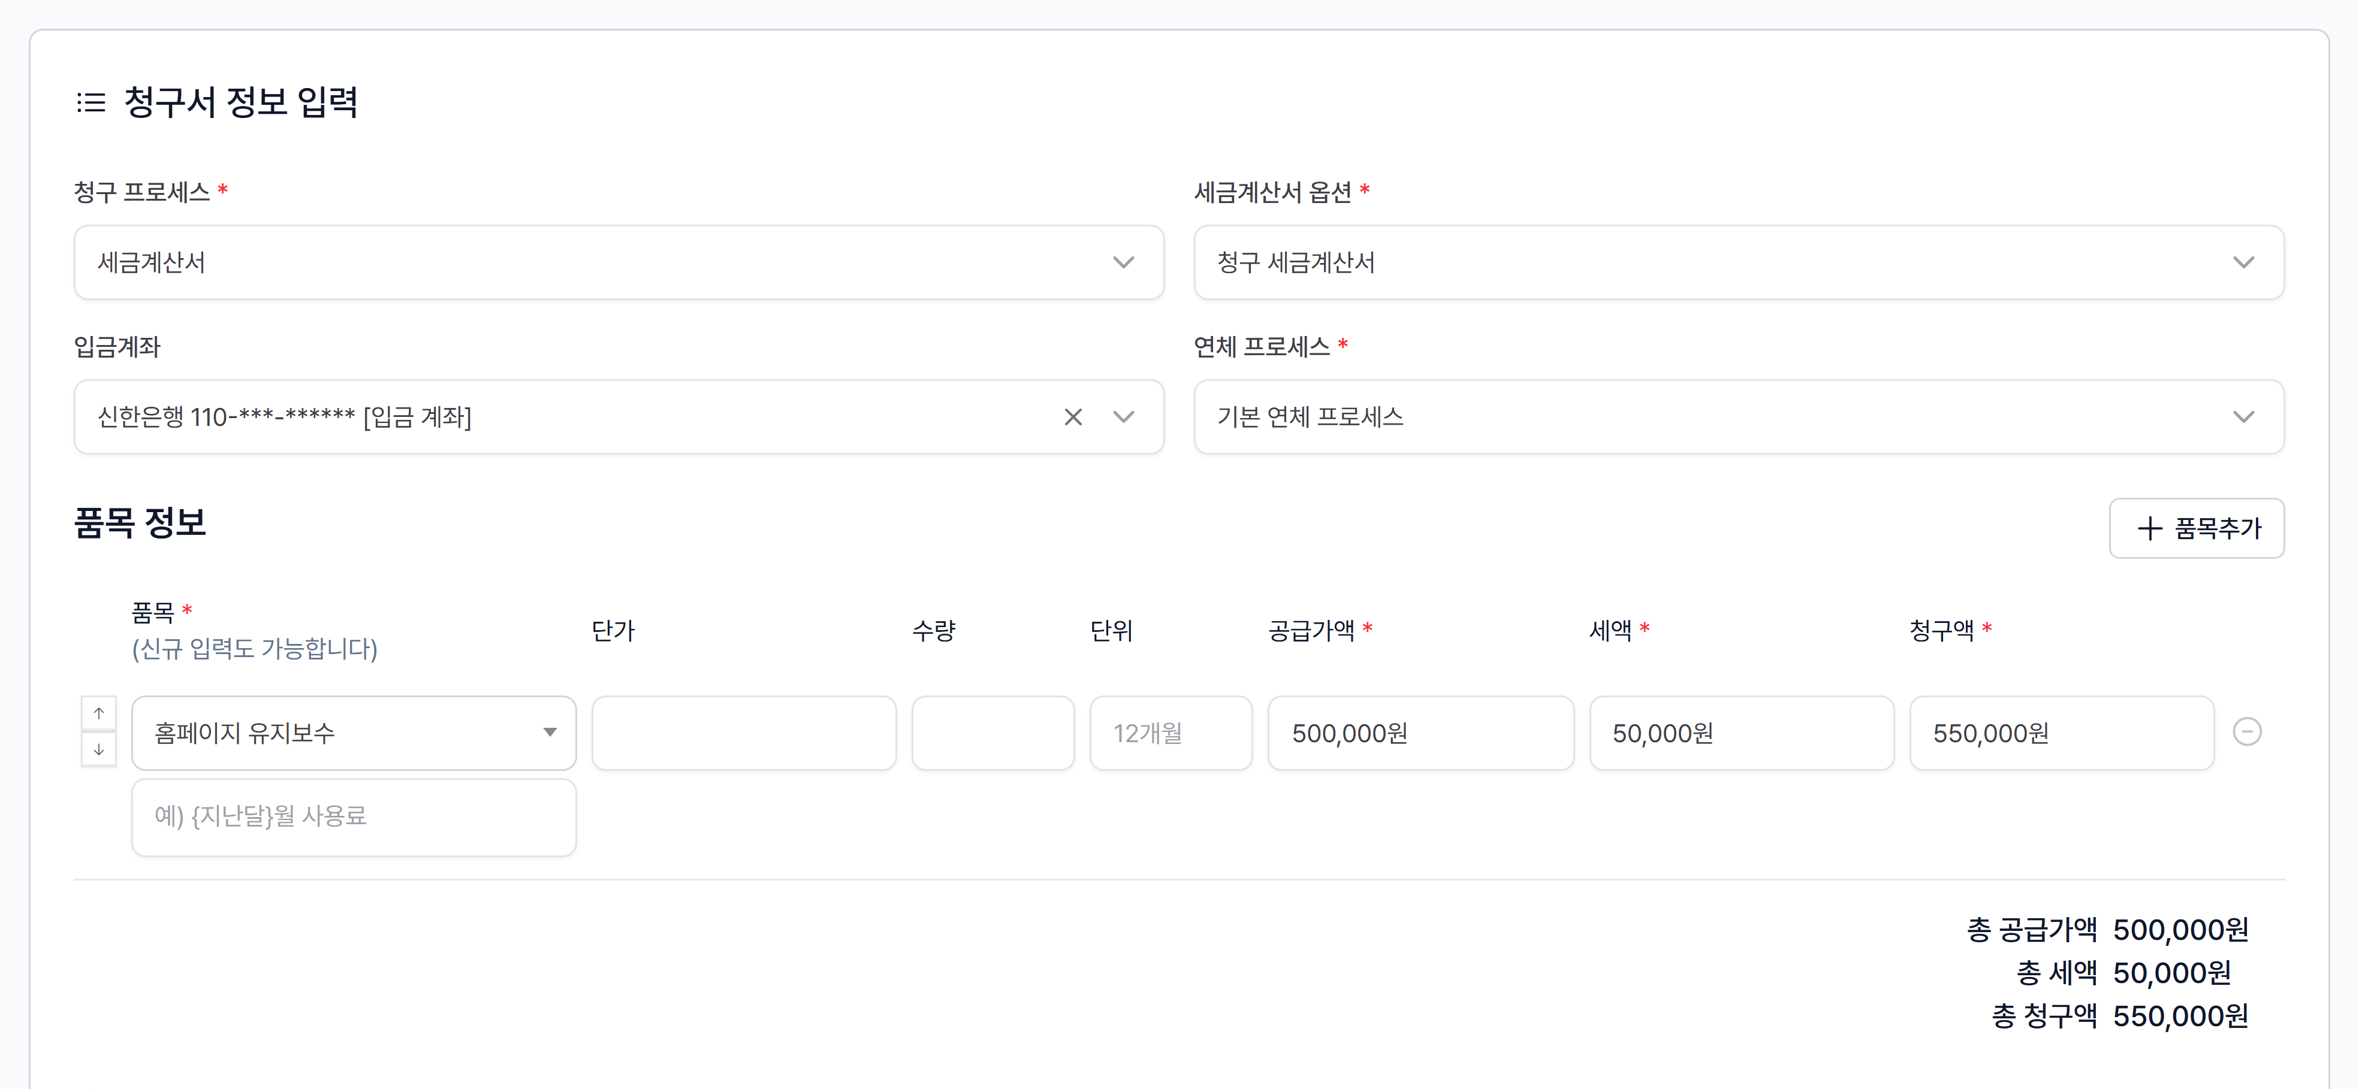Open the 품목 combo box showing 홈페이지 유지보수
This screenshot has height=1089, width=2359.
tap(354, 733)
